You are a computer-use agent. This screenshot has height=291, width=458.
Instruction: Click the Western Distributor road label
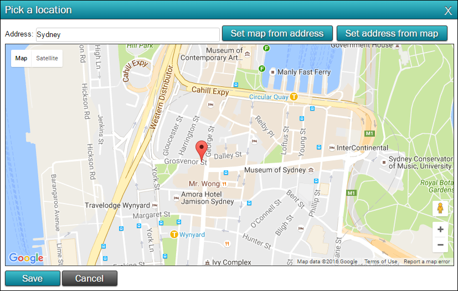pyautogui.click(x=162, y=97)
